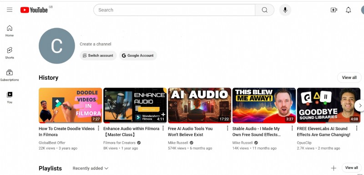Open Mike Russell channel under Free AI Audio Tools
The width and height of the screenshot is (364, 175).
click(x=178, y=143)
